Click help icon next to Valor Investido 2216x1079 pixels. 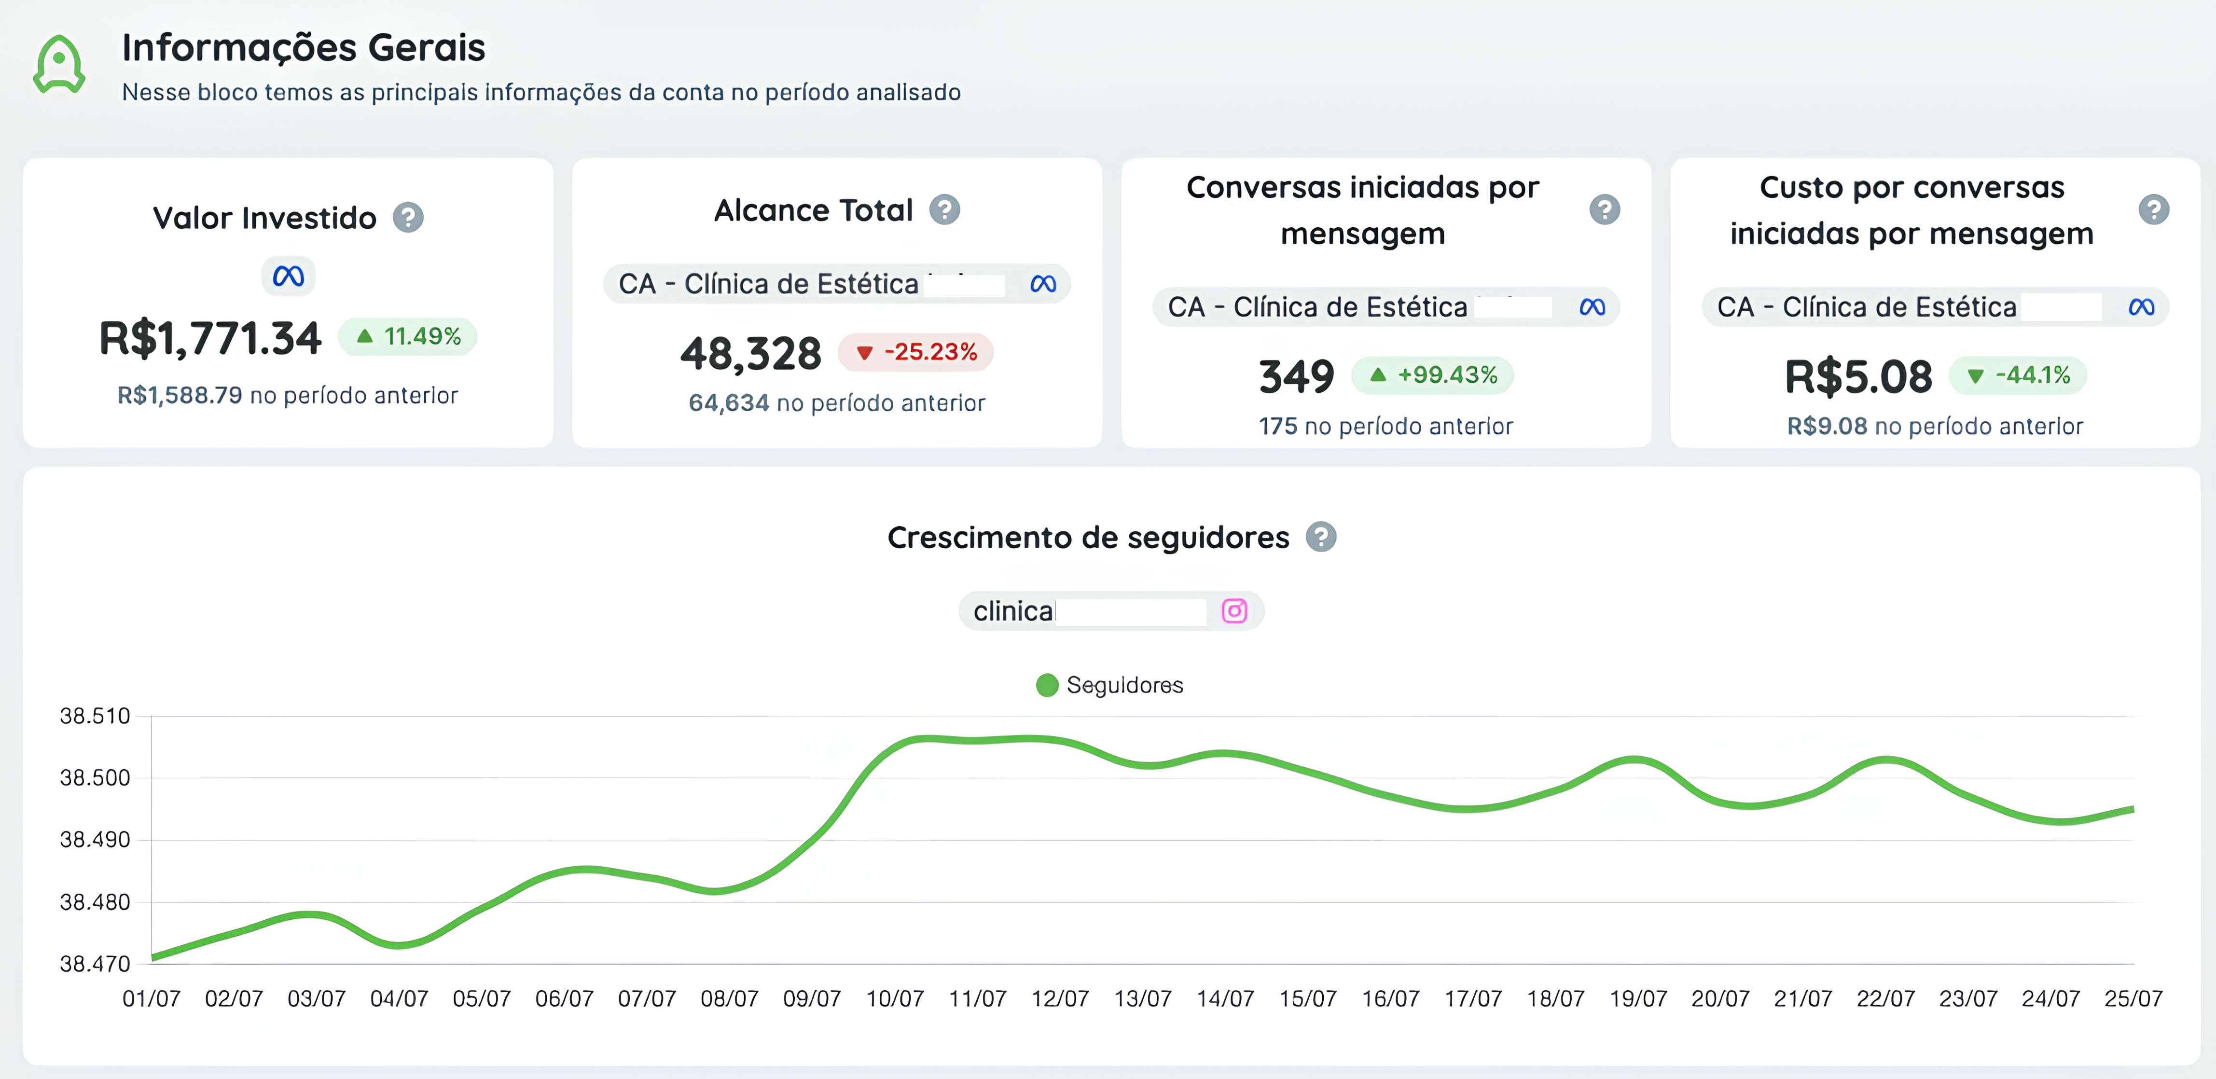point(408,218)
